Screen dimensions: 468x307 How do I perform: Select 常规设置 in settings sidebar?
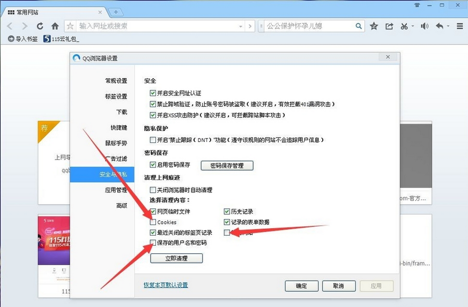click(116, 81)
